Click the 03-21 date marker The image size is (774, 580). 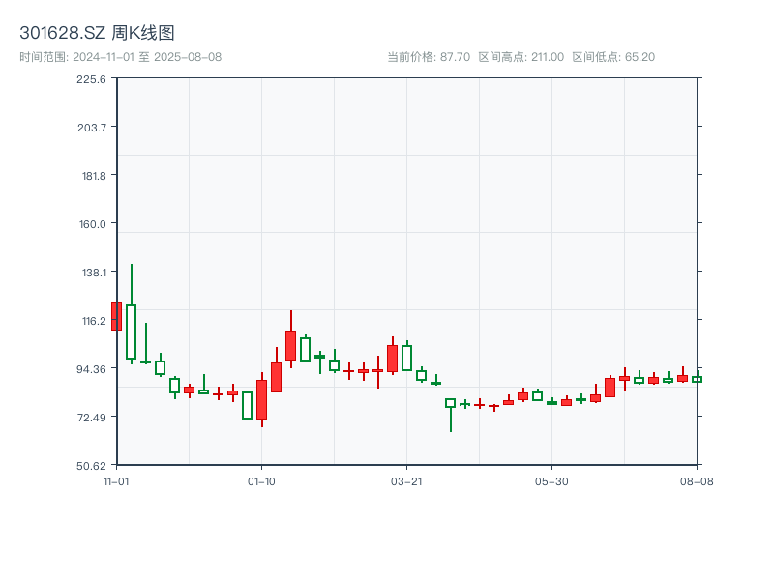pos(405,480)
